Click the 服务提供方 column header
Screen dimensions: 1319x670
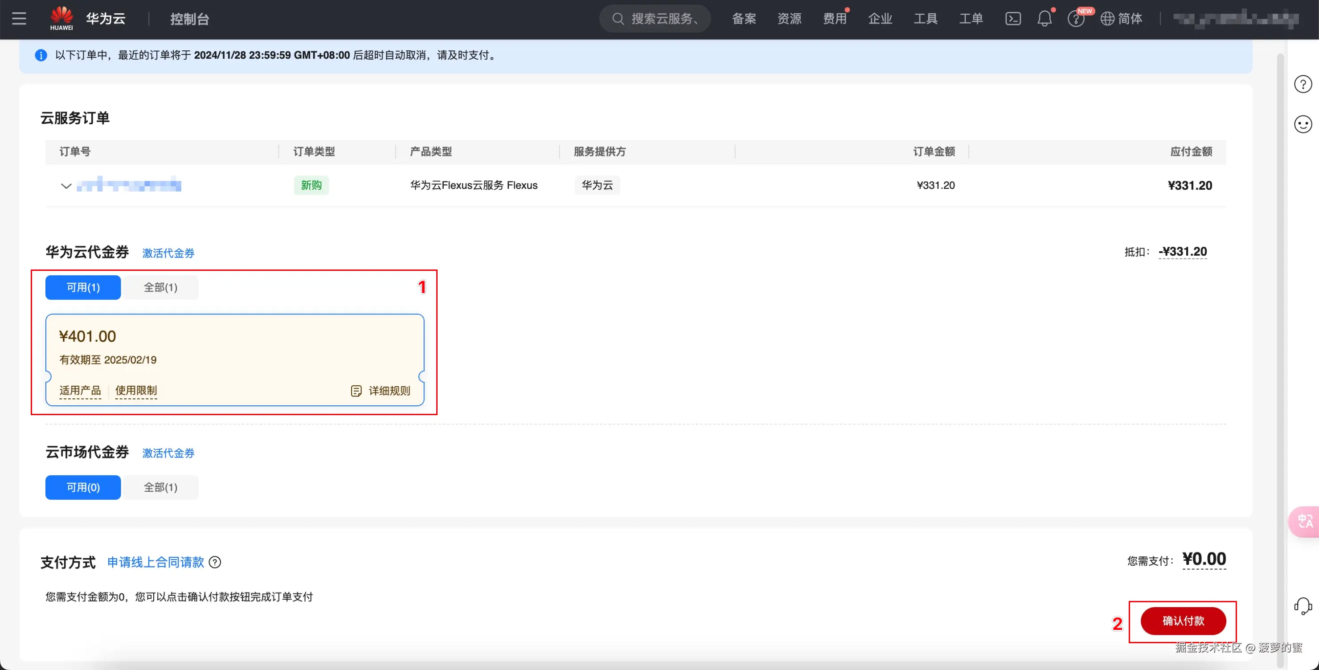600,152
